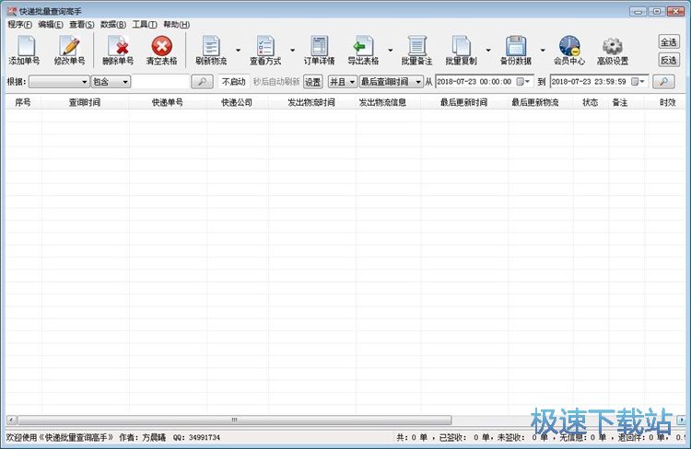Click the 删除单号 delete number icon
691x449 pixels.
[118, 46]
